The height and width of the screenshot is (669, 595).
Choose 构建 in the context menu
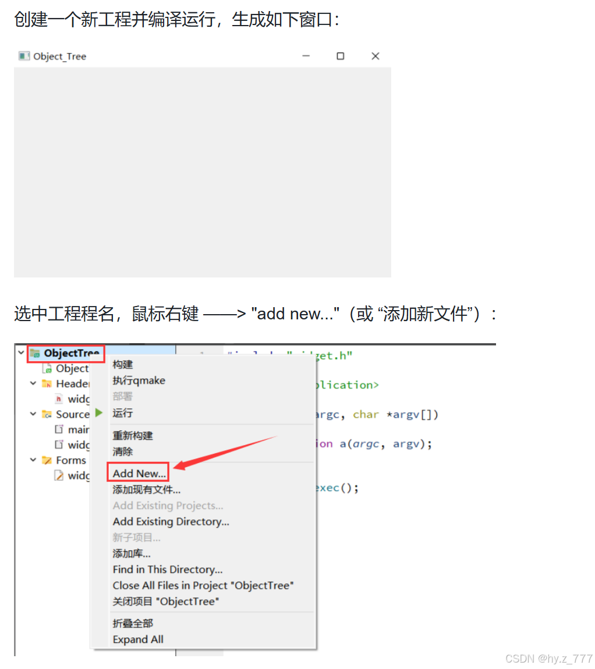click(123, 364)
